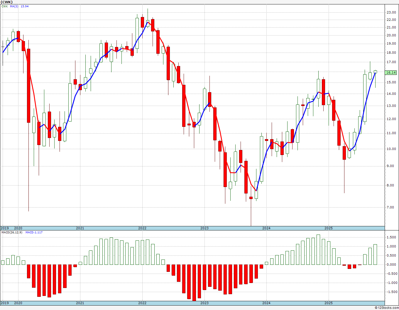Select the 14.00 price axis label
The height and width of the screenshot is (310, 399).
pos(391,94)
